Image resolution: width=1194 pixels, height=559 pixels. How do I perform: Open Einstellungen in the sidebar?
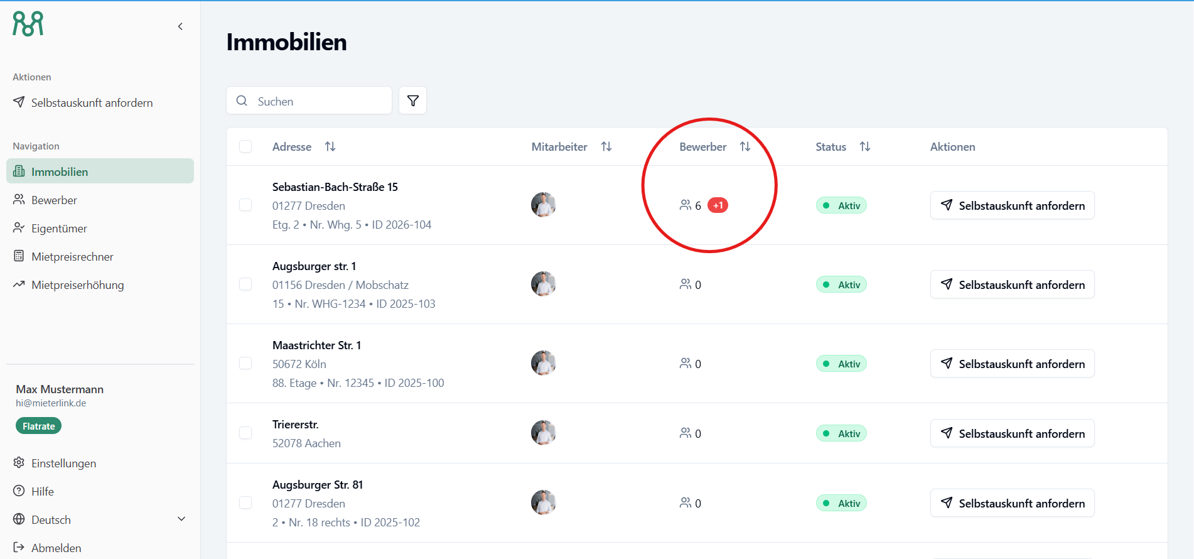(x=63, y=463)
